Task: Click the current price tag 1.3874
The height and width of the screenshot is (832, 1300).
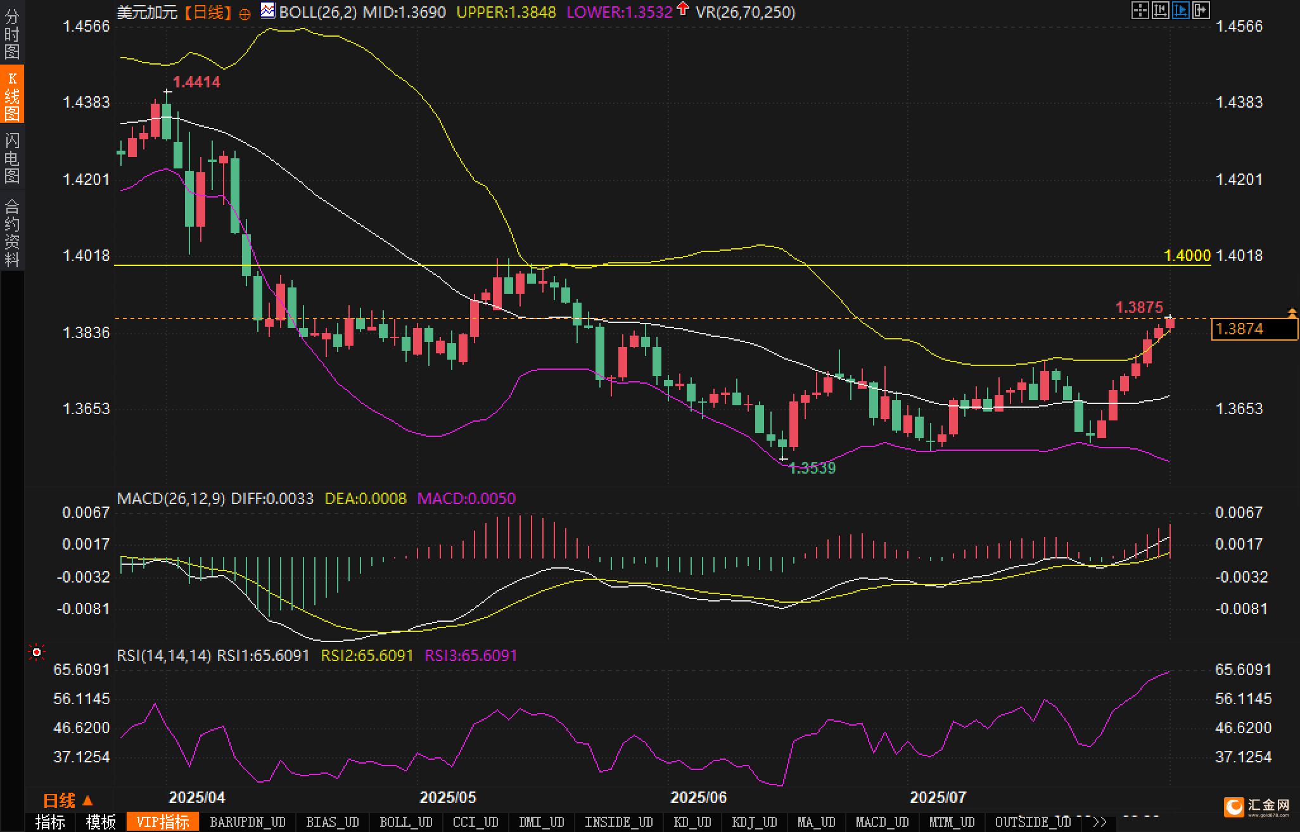Action: coord(1254,329)
